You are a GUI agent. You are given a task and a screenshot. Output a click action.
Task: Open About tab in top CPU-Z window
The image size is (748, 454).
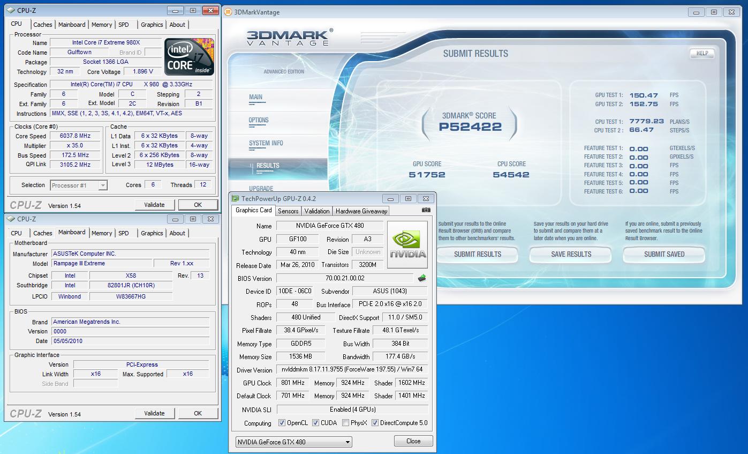pyautogui.click(x=177, y=25)
